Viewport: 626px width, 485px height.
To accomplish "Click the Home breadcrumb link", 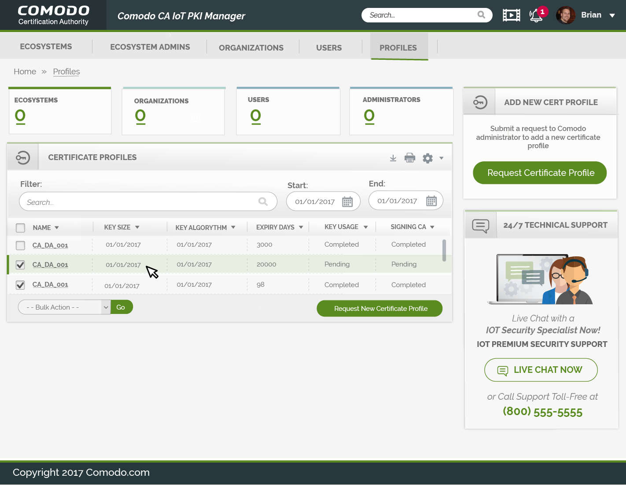I will click(25, 72).
